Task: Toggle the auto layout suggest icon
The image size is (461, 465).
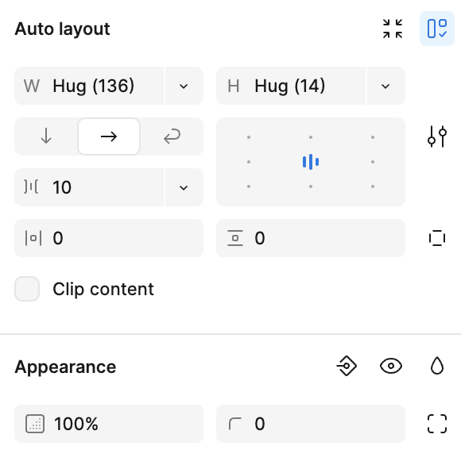Action: 436,29
